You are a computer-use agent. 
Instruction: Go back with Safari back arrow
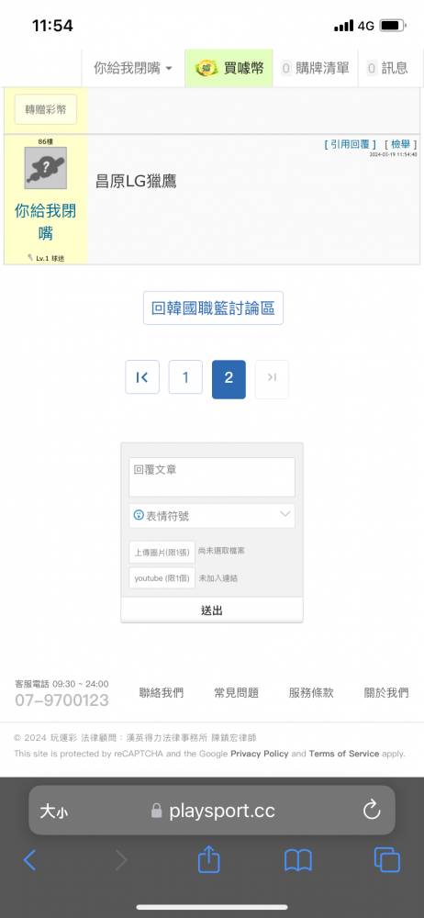pos(30,860)
